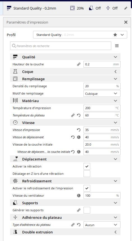Click the support Off icon in the header

tap(91, 8)
